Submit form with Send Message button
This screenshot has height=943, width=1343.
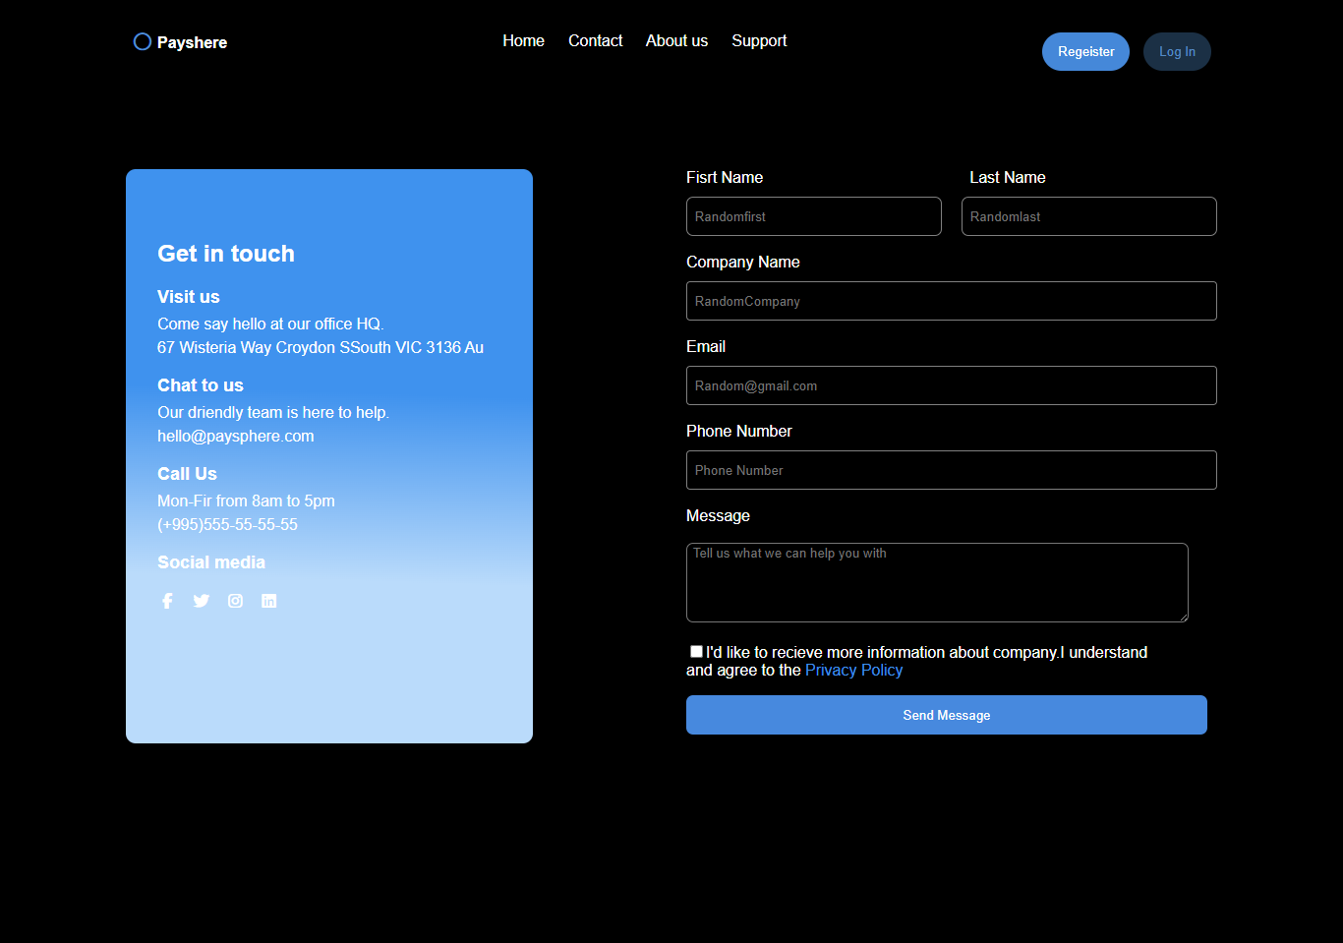pyautogui.click(x=946, y=715)
